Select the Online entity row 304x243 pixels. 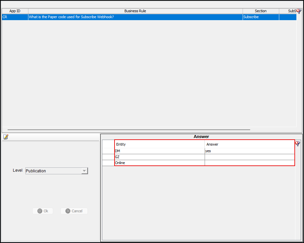click(x=159, y=163)
